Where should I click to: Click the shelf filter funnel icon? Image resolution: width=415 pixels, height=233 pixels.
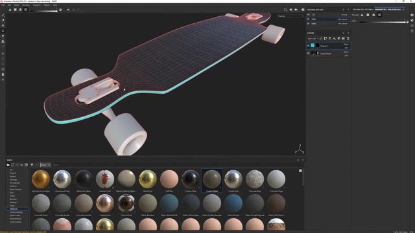pyautogui.click(x=32, y=165)
